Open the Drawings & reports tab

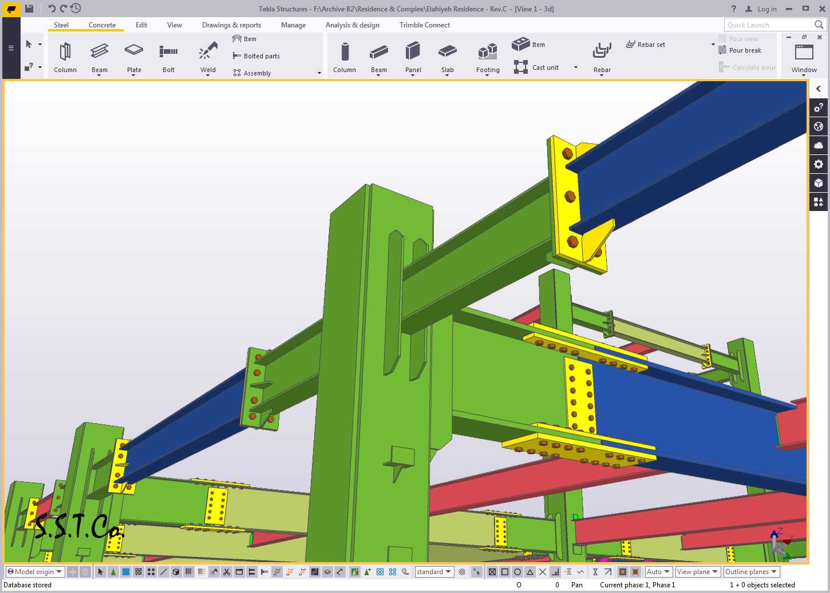point(231,25)
